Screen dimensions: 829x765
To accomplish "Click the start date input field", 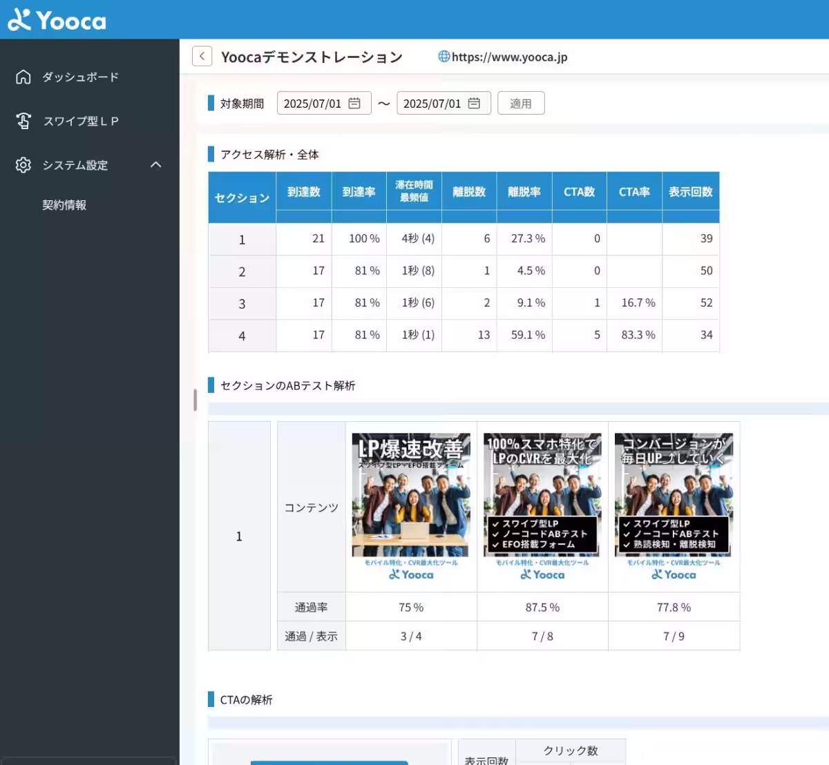I will click(x=312, y=104).
